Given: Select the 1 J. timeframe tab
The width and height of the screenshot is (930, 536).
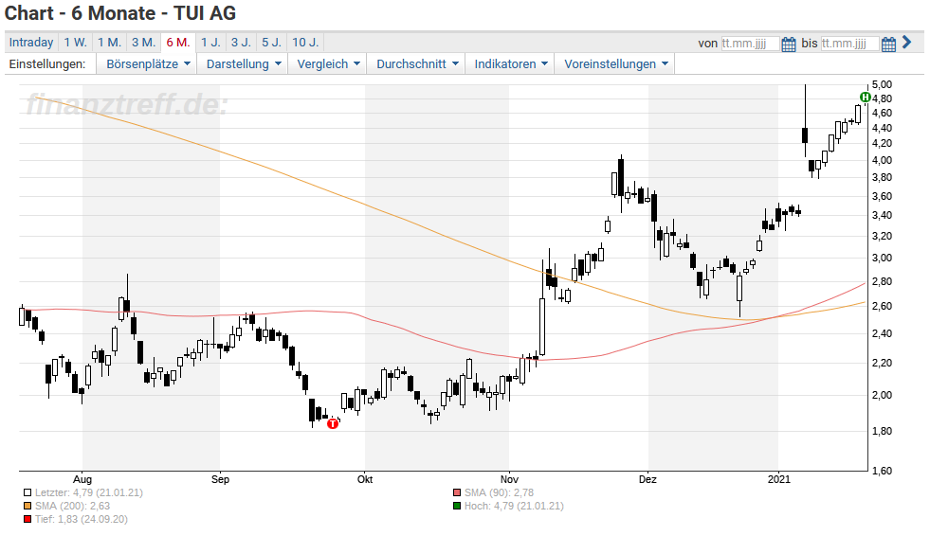Looking at the screenshot, I should point(210,43).
